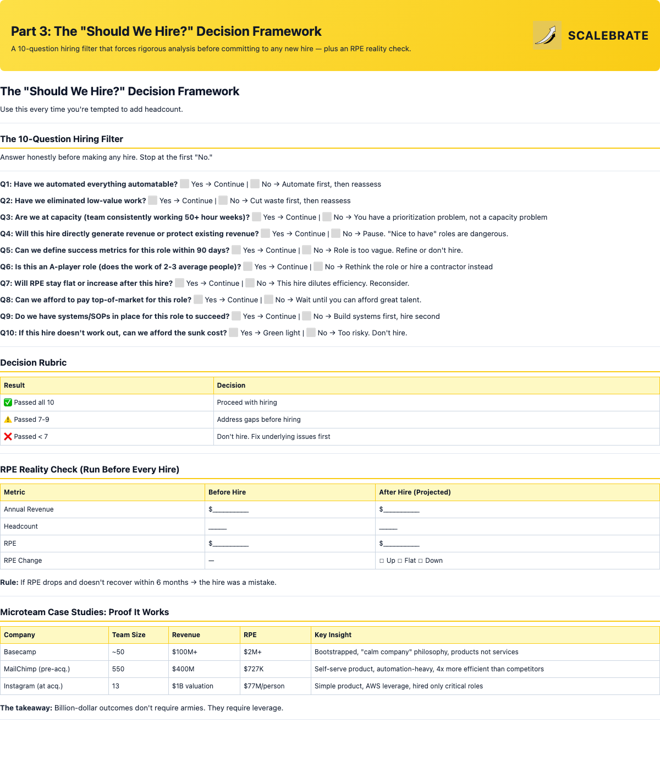The image size is (660, 771).
Task: Mark No for Q7 hire dilutes efficiency
Action: pyautogui.click(x=250, y=283)
